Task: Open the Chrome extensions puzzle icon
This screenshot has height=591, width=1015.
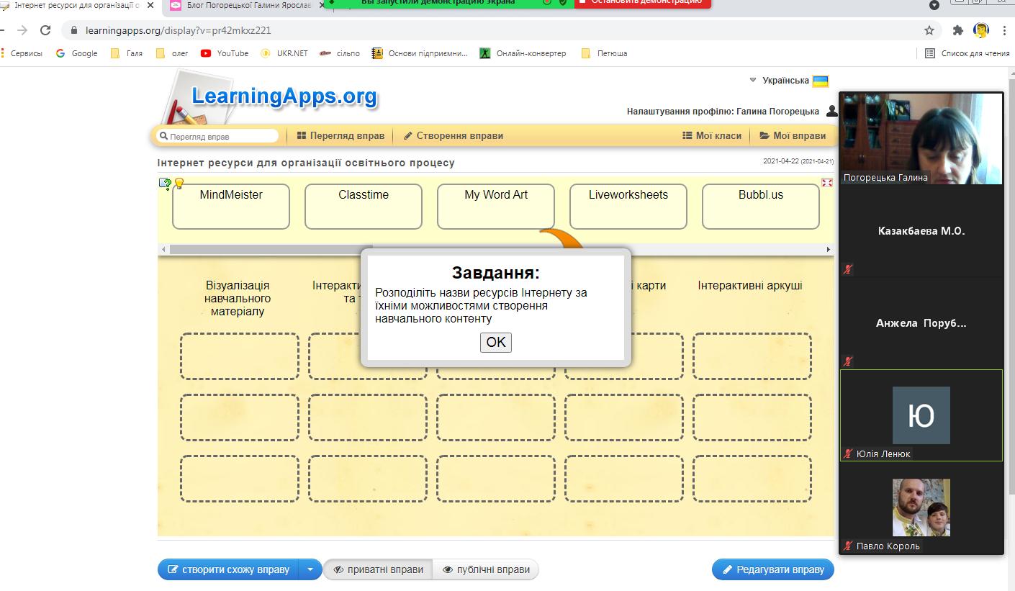Action: [x=957, y=30]
